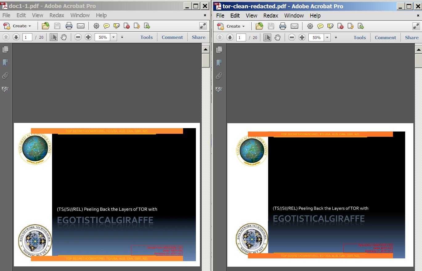Image resolution: width=422 pixels, height=271 pixels.
Task: Click Create button in doc1-1.pdf window
Action: (x=17, y=26)
